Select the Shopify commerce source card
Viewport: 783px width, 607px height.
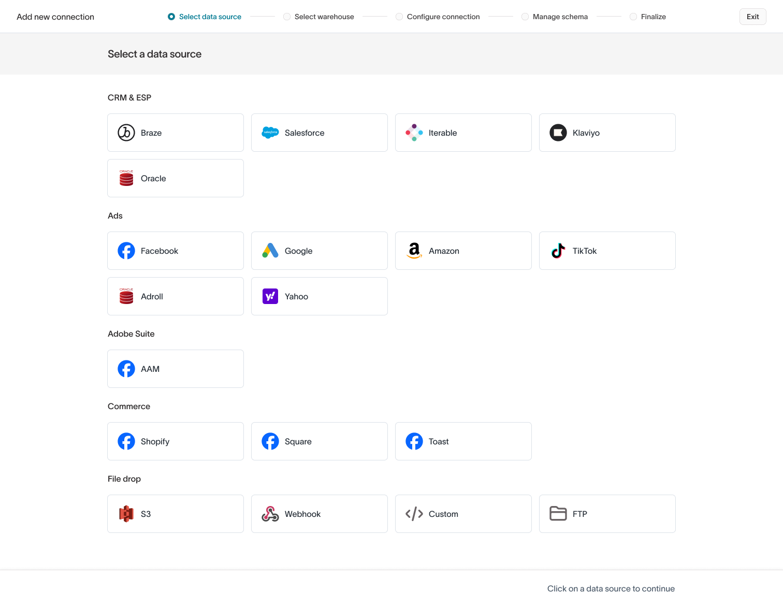tap(176, 441)
